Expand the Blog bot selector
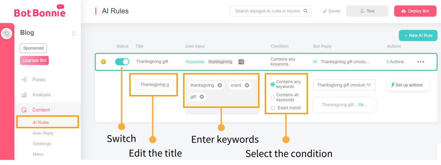 73,33
